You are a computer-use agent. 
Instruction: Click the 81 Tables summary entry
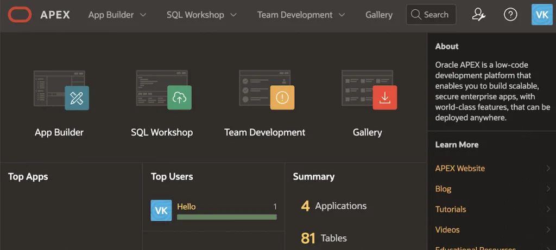(324, 238)
